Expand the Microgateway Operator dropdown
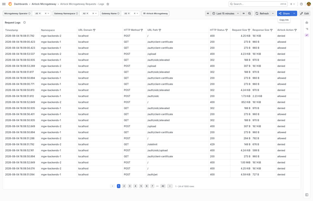 (48, 14)
